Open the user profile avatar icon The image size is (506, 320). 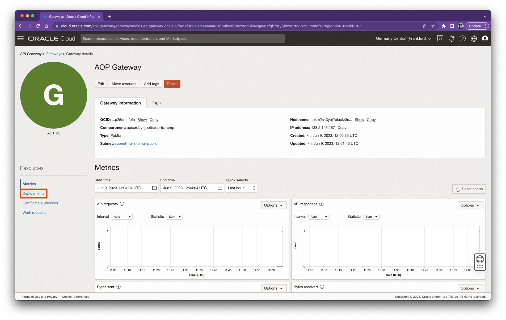(485, 38)
